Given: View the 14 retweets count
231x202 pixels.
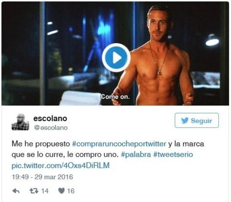Looking at the screenshot, I should (45, 191).
